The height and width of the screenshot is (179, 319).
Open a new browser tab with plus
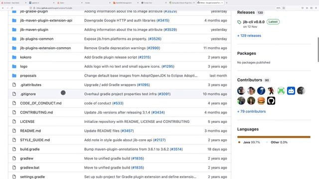(227, 3)
